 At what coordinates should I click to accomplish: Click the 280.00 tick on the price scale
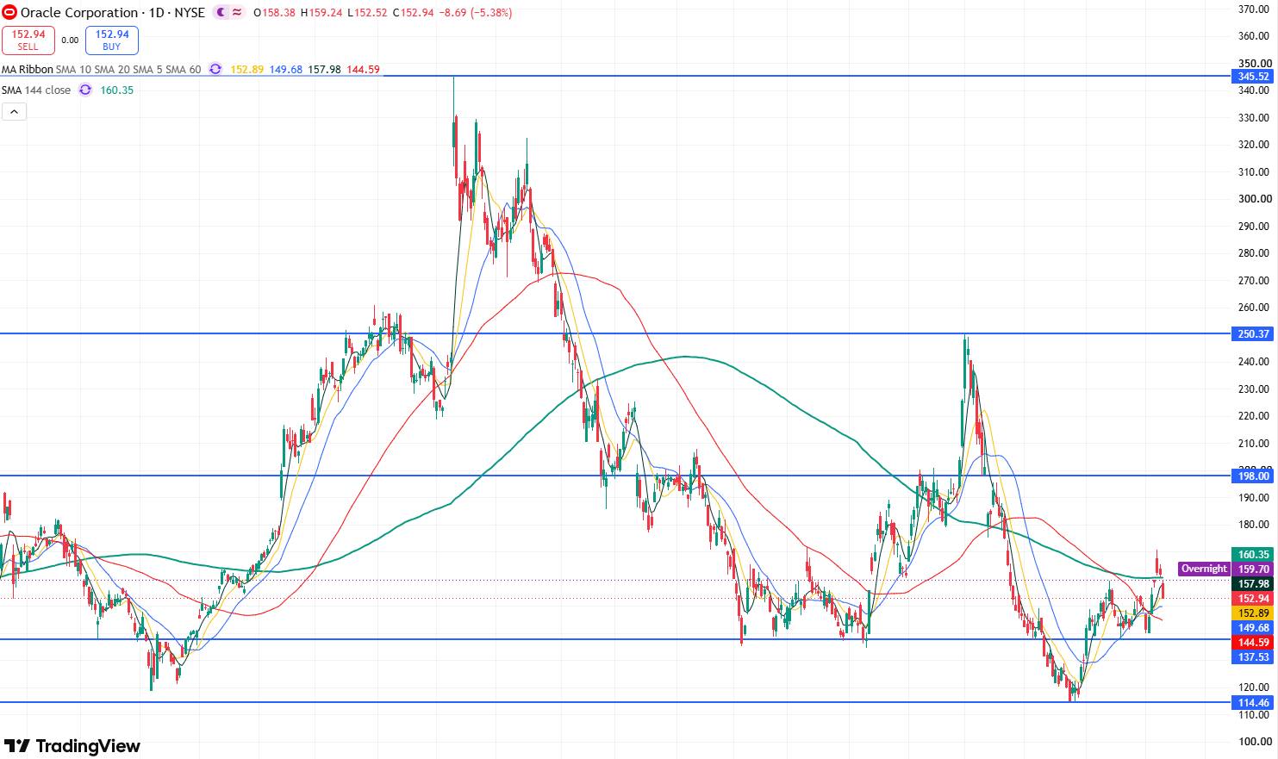tap(1254, 253)
